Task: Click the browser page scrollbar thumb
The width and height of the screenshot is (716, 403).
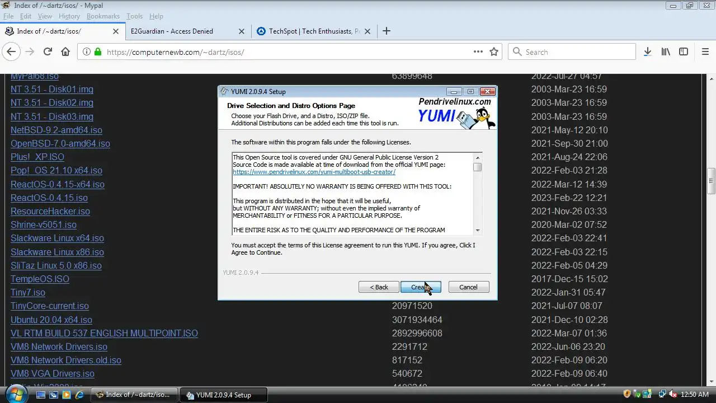Action: click(x=711, y=181)
